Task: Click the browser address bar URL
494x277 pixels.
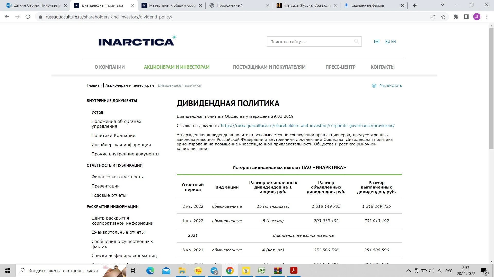Action: click(x=109, y=17)
